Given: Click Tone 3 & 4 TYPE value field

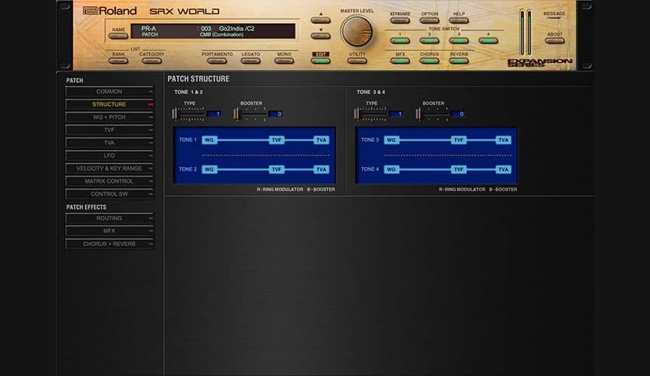Looking at the screenshot, I should (x=396, y=114).
